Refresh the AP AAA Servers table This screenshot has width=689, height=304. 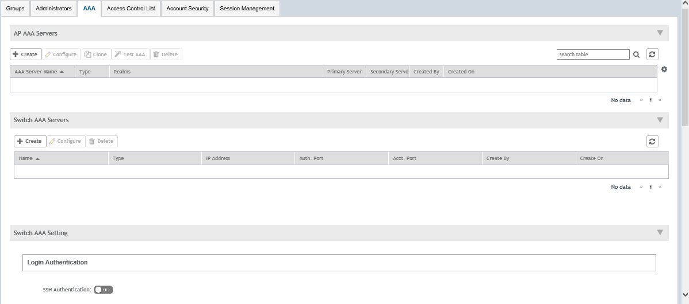click(x=652, y=54)
